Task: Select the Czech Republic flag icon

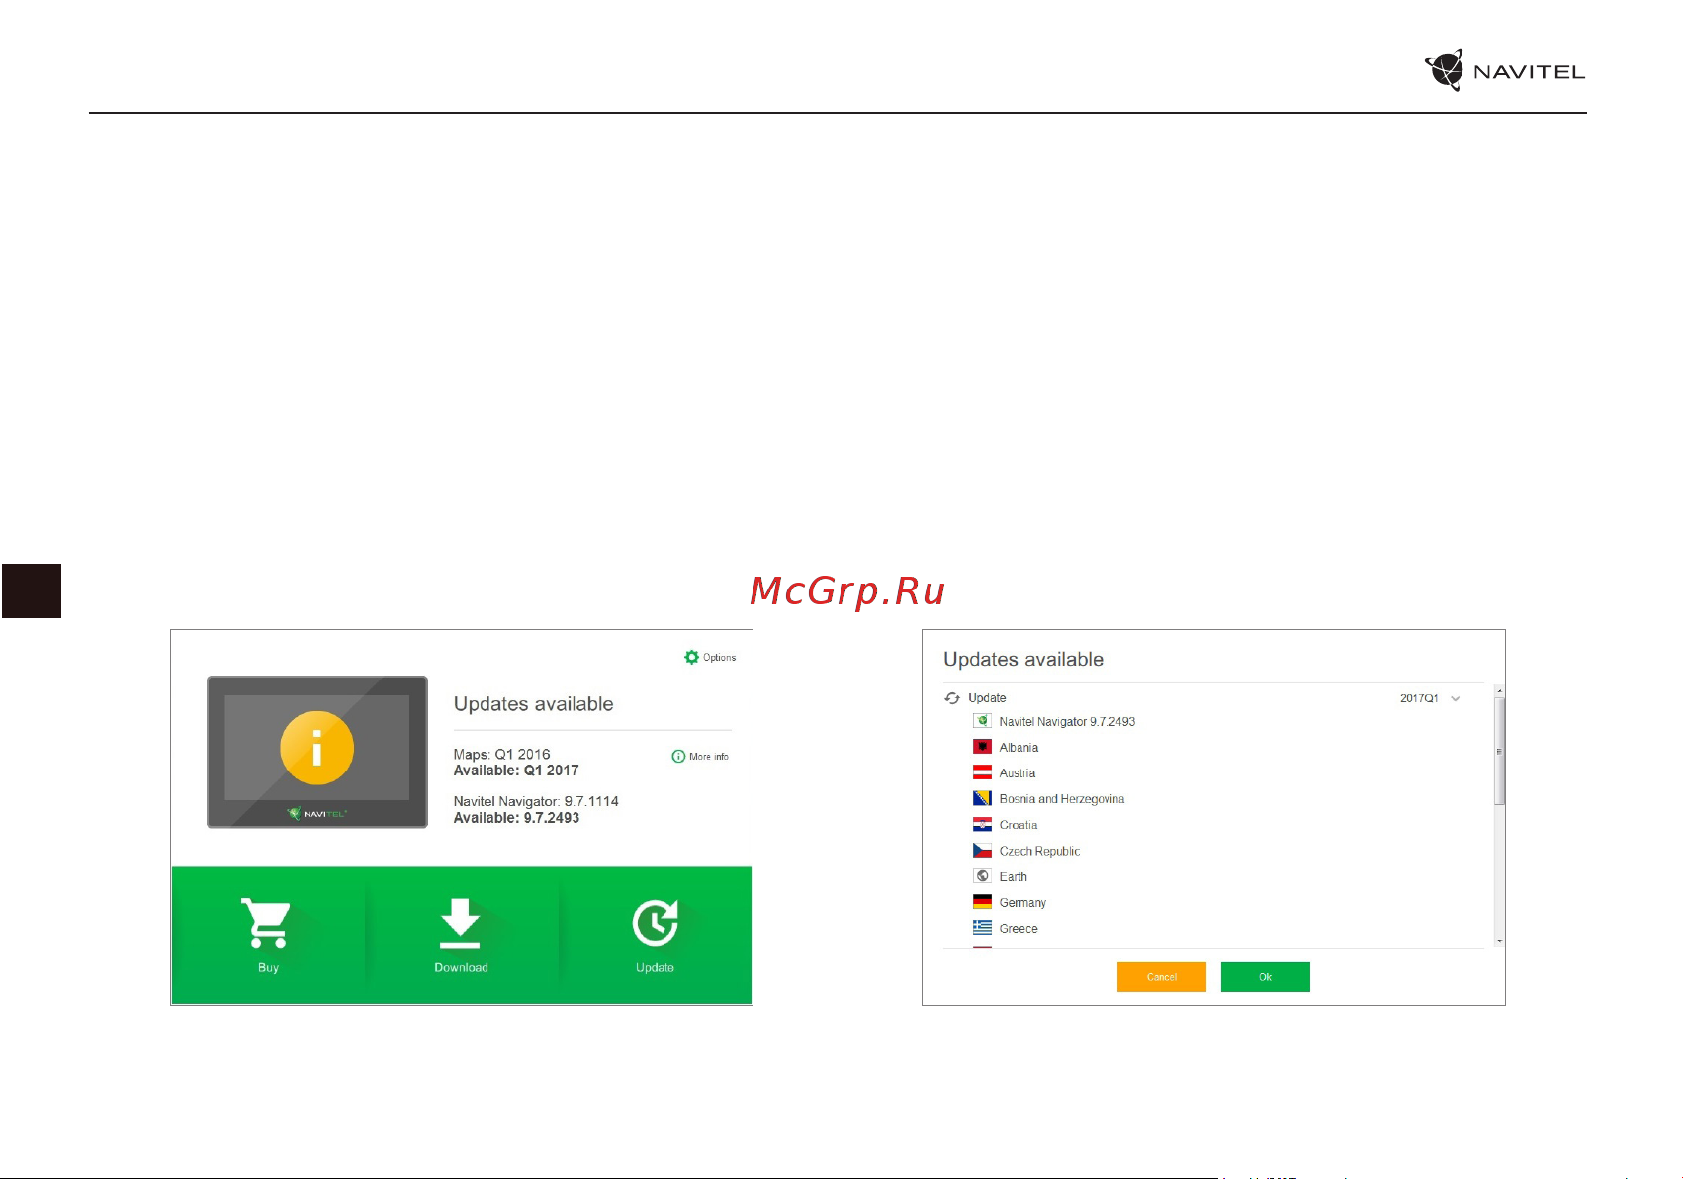Action: point(982,850)
